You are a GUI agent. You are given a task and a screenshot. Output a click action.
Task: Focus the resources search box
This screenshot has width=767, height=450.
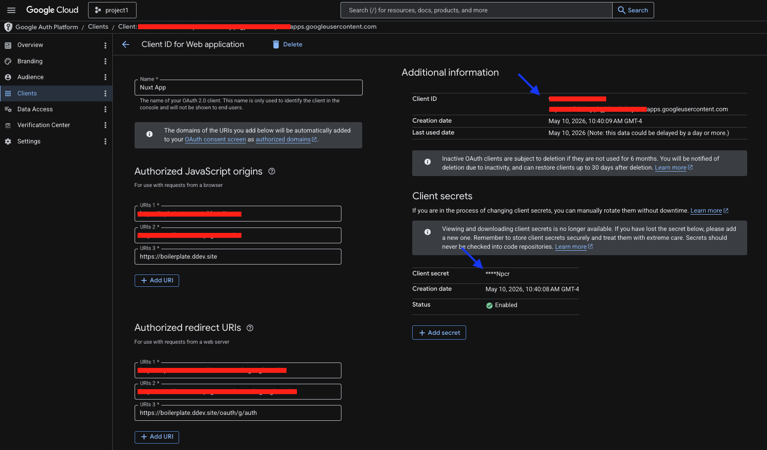tap(476, 10)
